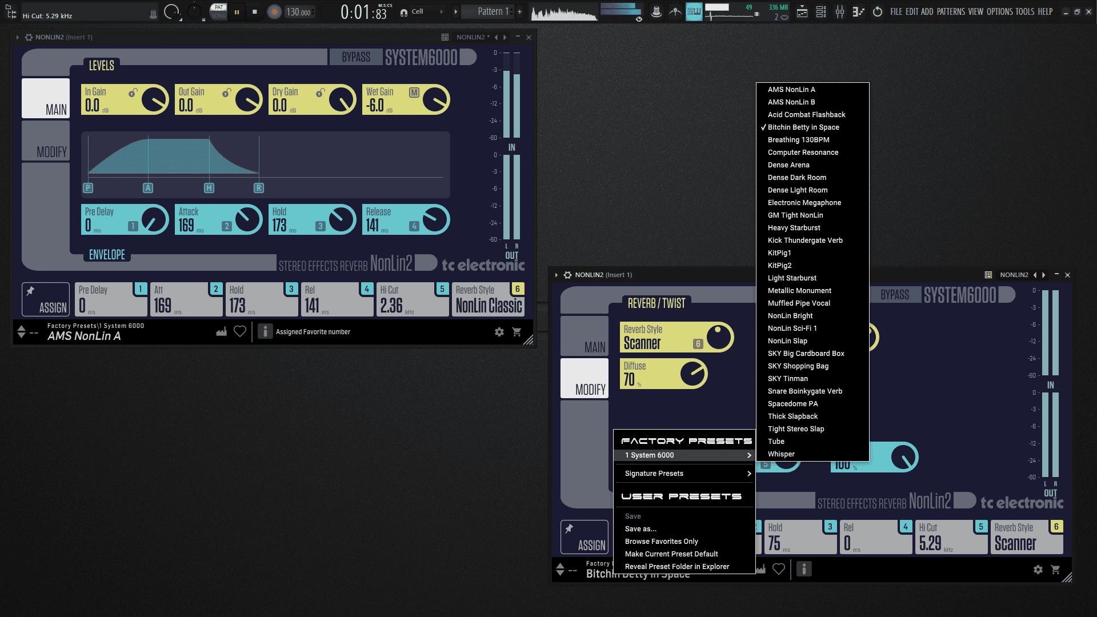This screenshot has width=1097, height=617.
Task: Select Whisper preset from list
Action: (x=812, y=454)
